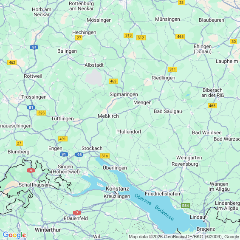Select the Tuttlingen town label

click(62, 119)
